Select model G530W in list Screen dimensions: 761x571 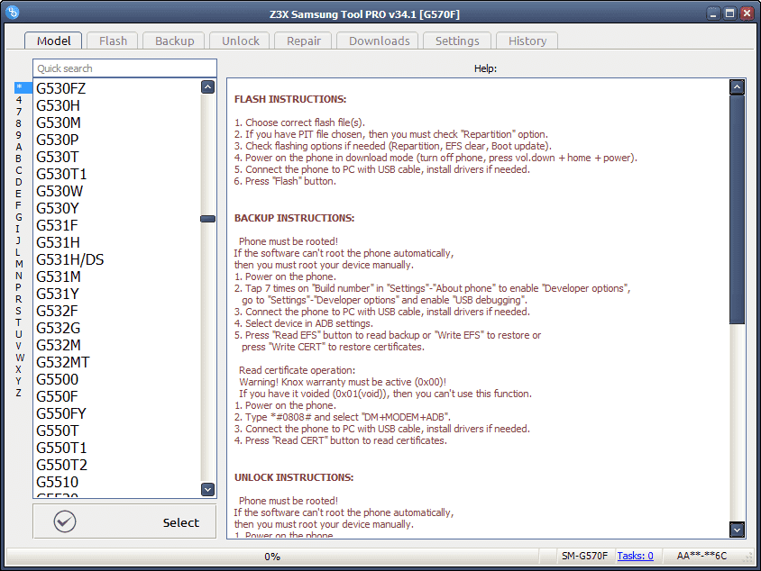tap(60, 191)
